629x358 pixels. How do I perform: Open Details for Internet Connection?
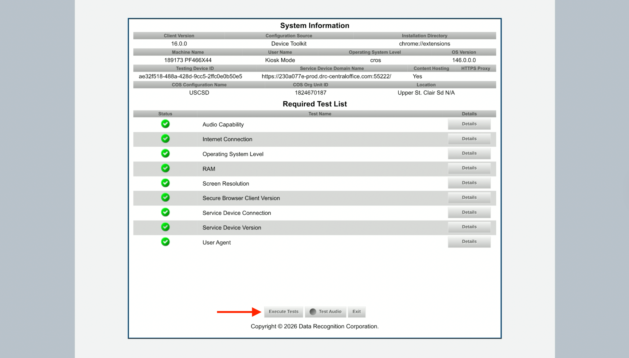469,139
